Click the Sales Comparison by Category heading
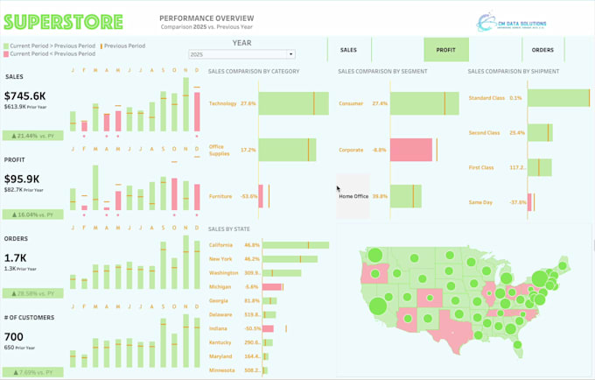 point(254,72)
